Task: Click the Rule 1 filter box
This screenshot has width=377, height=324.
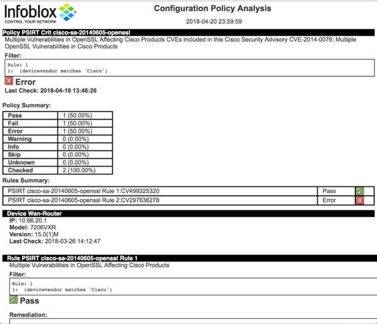Action: point(193,286)
